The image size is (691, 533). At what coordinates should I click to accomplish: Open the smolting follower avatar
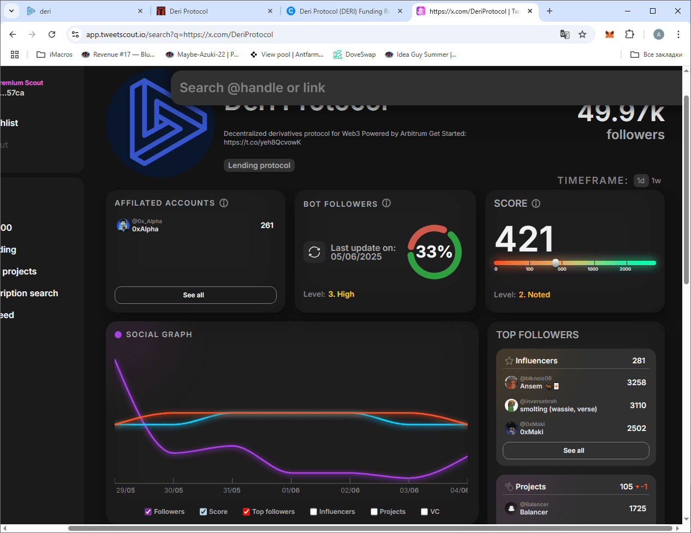[511, 405]
